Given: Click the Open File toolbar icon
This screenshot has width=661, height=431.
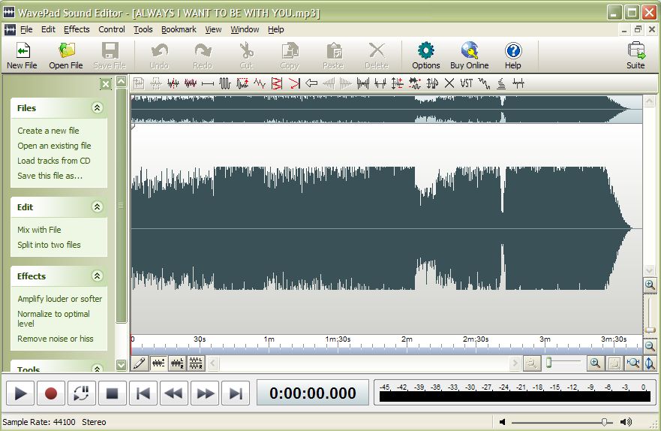Looking at the screenshot, I should (66, 56).
